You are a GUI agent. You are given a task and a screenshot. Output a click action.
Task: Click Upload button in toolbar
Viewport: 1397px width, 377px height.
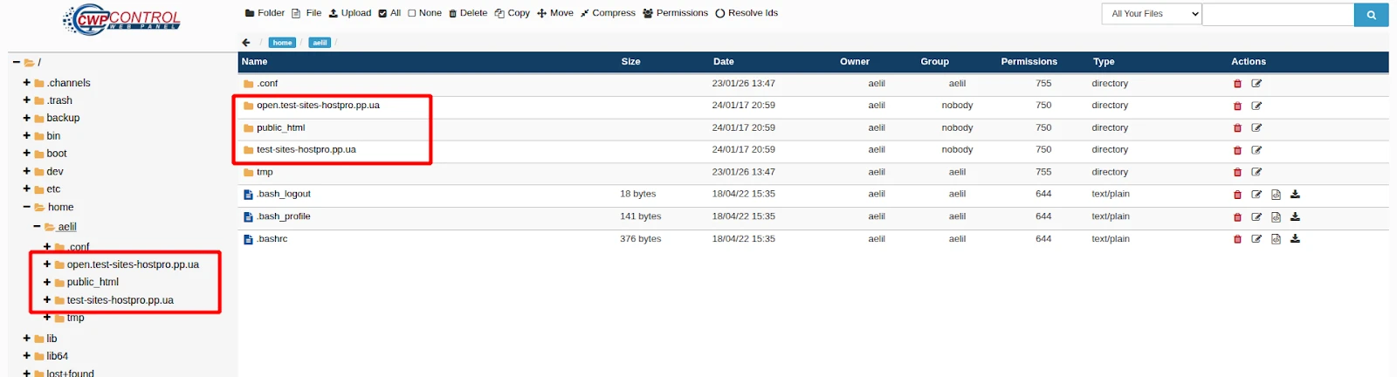[x=349, y=13]
